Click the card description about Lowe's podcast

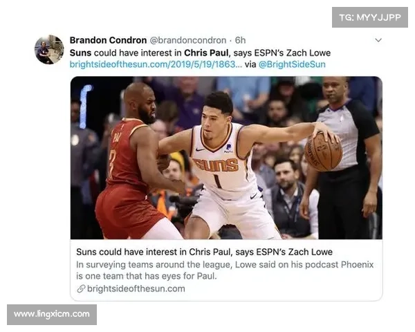(x=225, y=270)
